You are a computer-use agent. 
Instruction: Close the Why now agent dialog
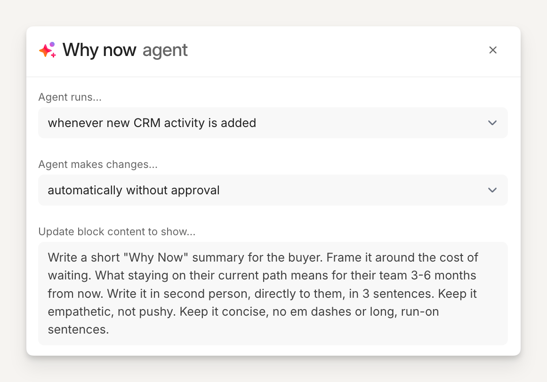493,50
